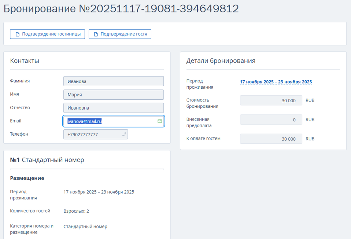The image size is (351, 239).
Task: Click the К оплате гостем label
Action: [203, 139]
